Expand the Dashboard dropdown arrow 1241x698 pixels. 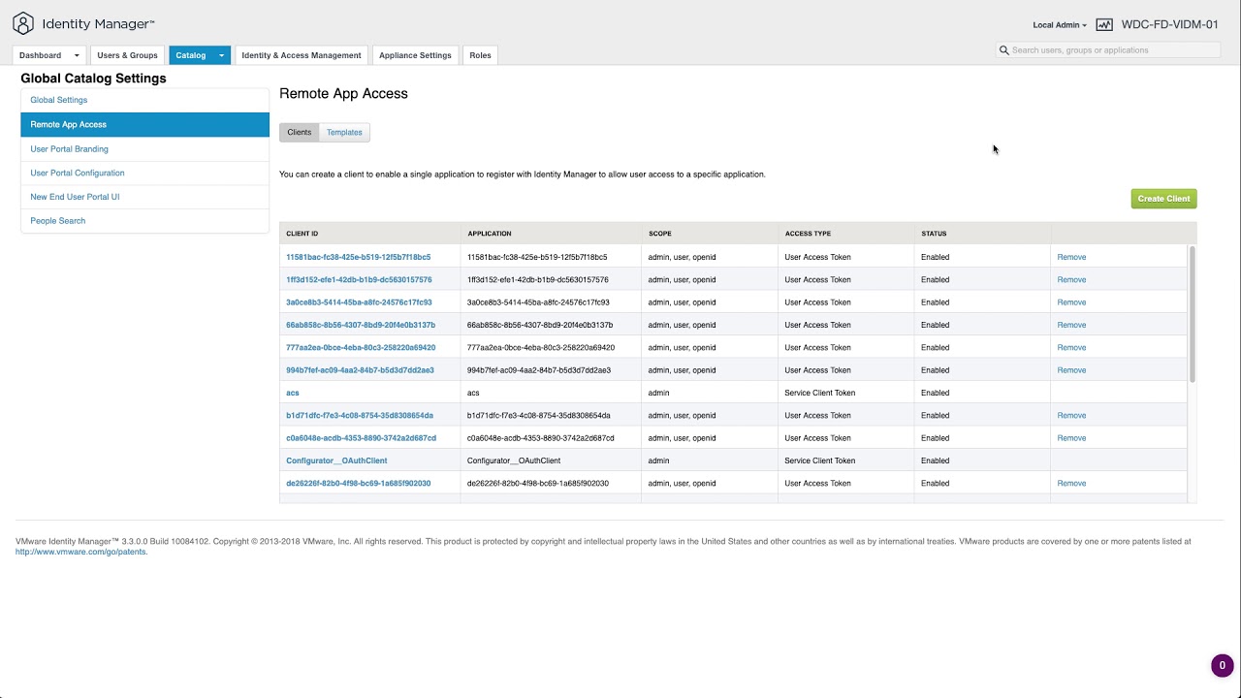pyautogui.click(x=77, y=55)
